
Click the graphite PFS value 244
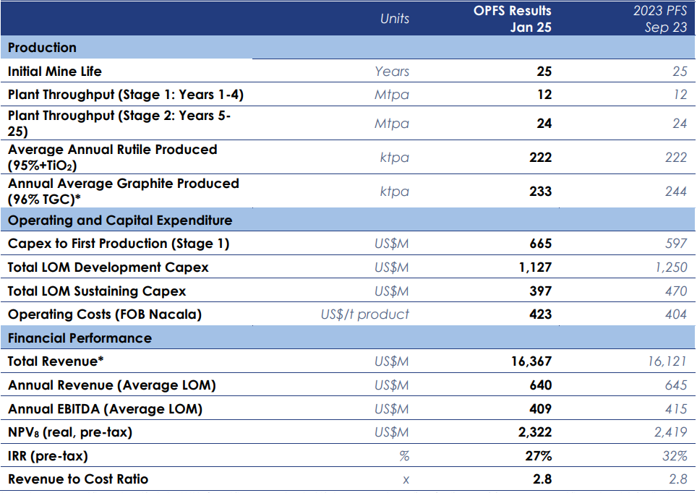click(x=676, y=191)
